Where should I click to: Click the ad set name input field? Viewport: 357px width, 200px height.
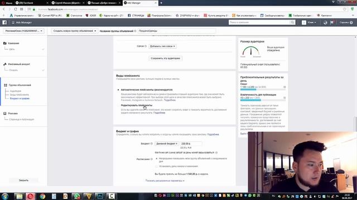[x=176, y=31]
